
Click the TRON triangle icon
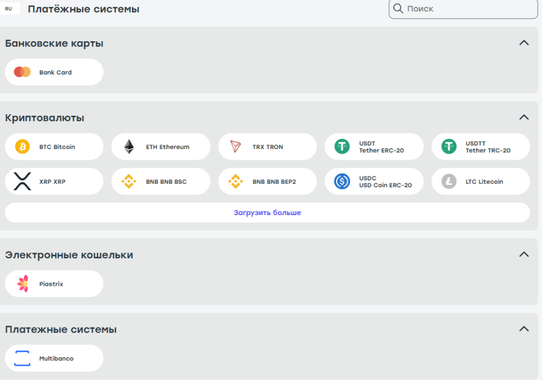point(236,146)
